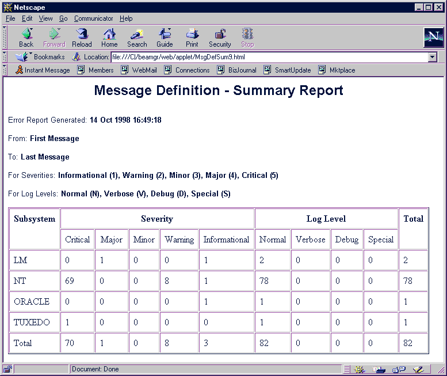Click the Forward navigation icon
447x376 pixels.
click(54, 37)
